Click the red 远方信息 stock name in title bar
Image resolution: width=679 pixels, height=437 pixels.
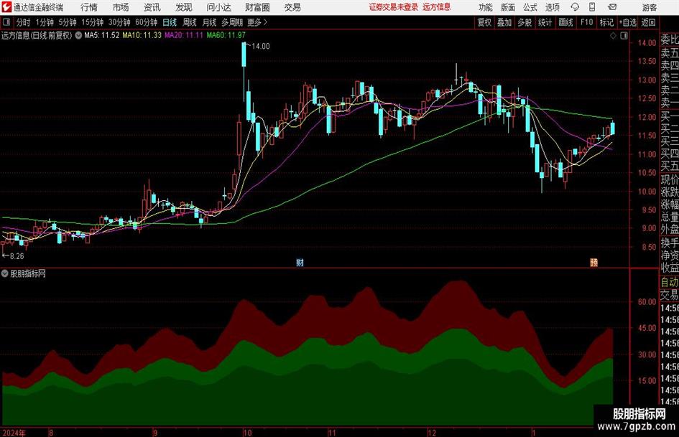[437, 7]
